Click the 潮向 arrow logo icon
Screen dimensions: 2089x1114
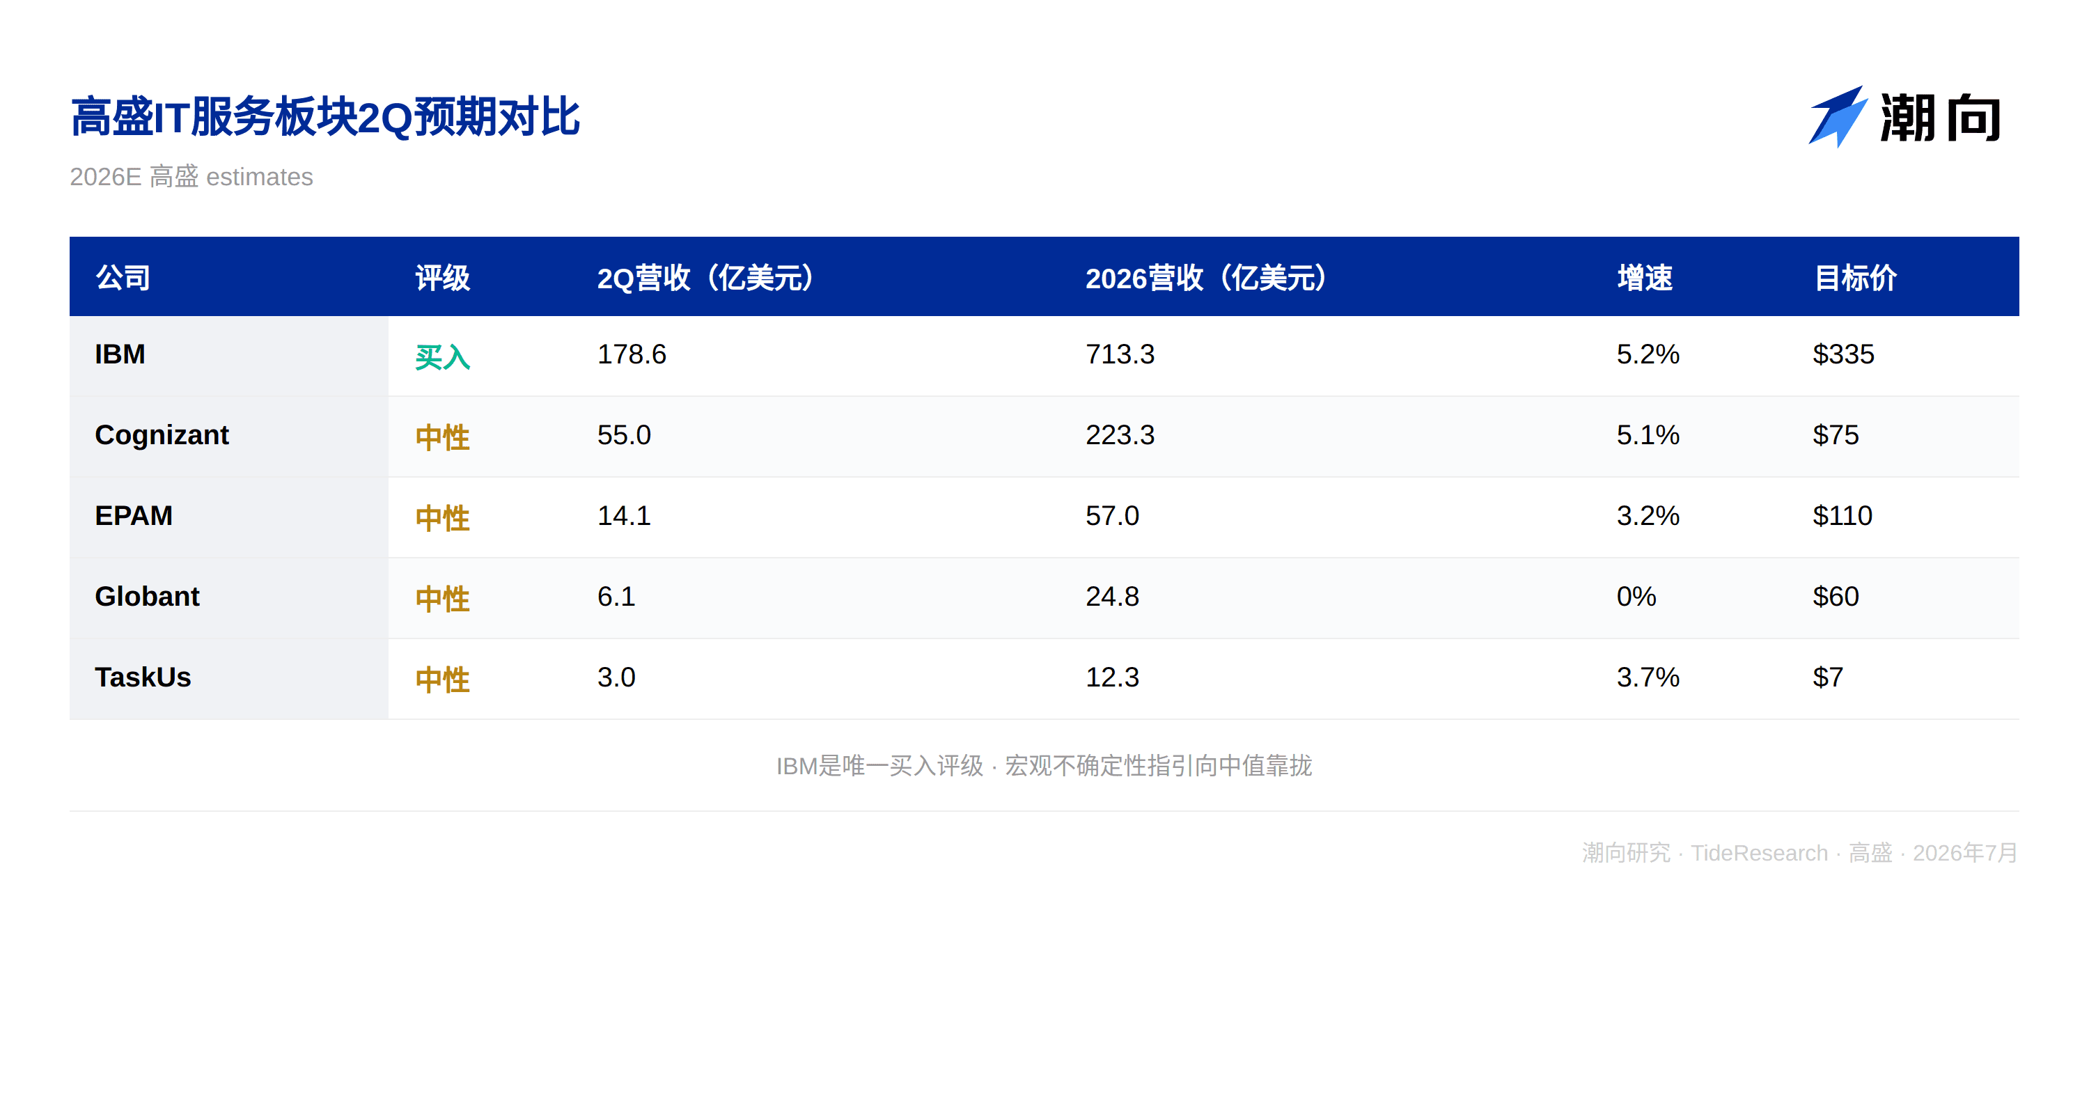tap(1838, 117)
